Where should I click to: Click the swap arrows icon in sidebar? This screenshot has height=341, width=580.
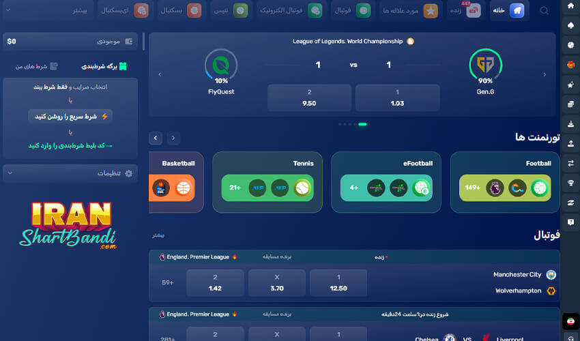[570, 163]
